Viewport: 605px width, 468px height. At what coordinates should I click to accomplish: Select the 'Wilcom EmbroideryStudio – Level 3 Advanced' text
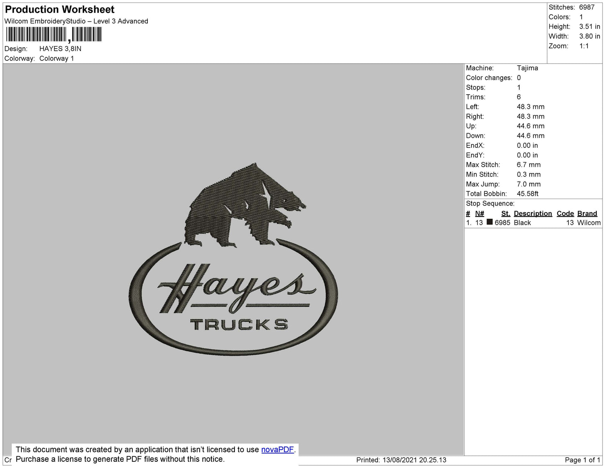click(x=76, y=21)
